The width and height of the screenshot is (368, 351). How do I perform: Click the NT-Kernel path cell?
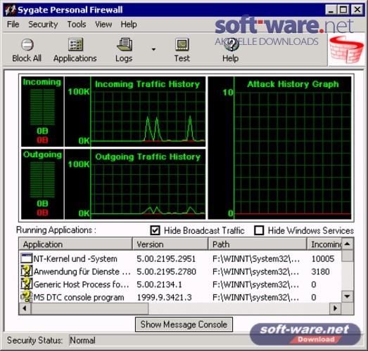256,258
